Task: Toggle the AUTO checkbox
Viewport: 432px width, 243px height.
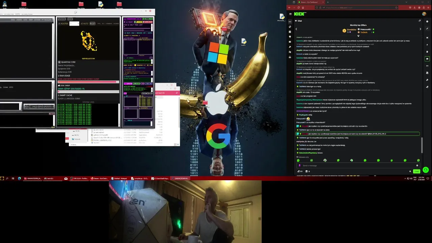Action: pyautogui.click(x=82, y=24)
